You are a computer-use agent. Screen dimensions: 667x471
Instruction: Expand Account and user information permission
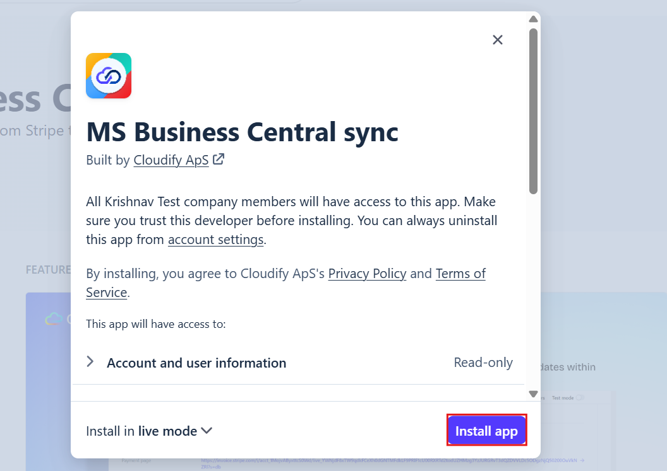(x=90, y=362)
